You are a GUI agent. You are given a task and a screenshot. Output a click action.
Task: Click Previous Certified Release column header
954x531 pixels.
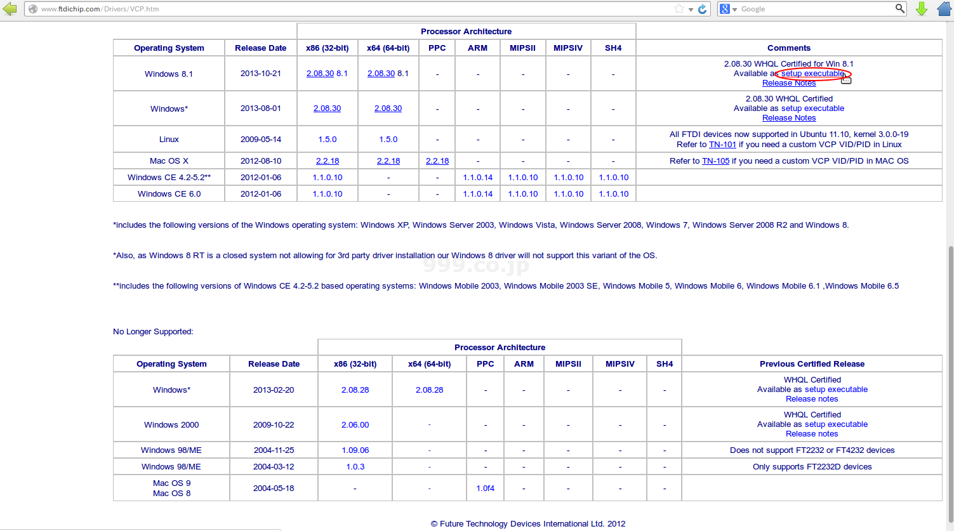[x=812, y=364]
